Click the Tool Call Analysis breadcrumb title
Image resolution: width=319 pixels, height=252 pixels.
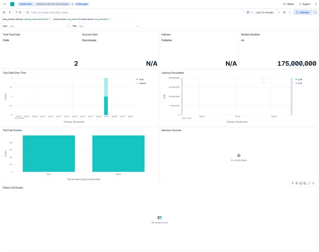click(52, 4)
